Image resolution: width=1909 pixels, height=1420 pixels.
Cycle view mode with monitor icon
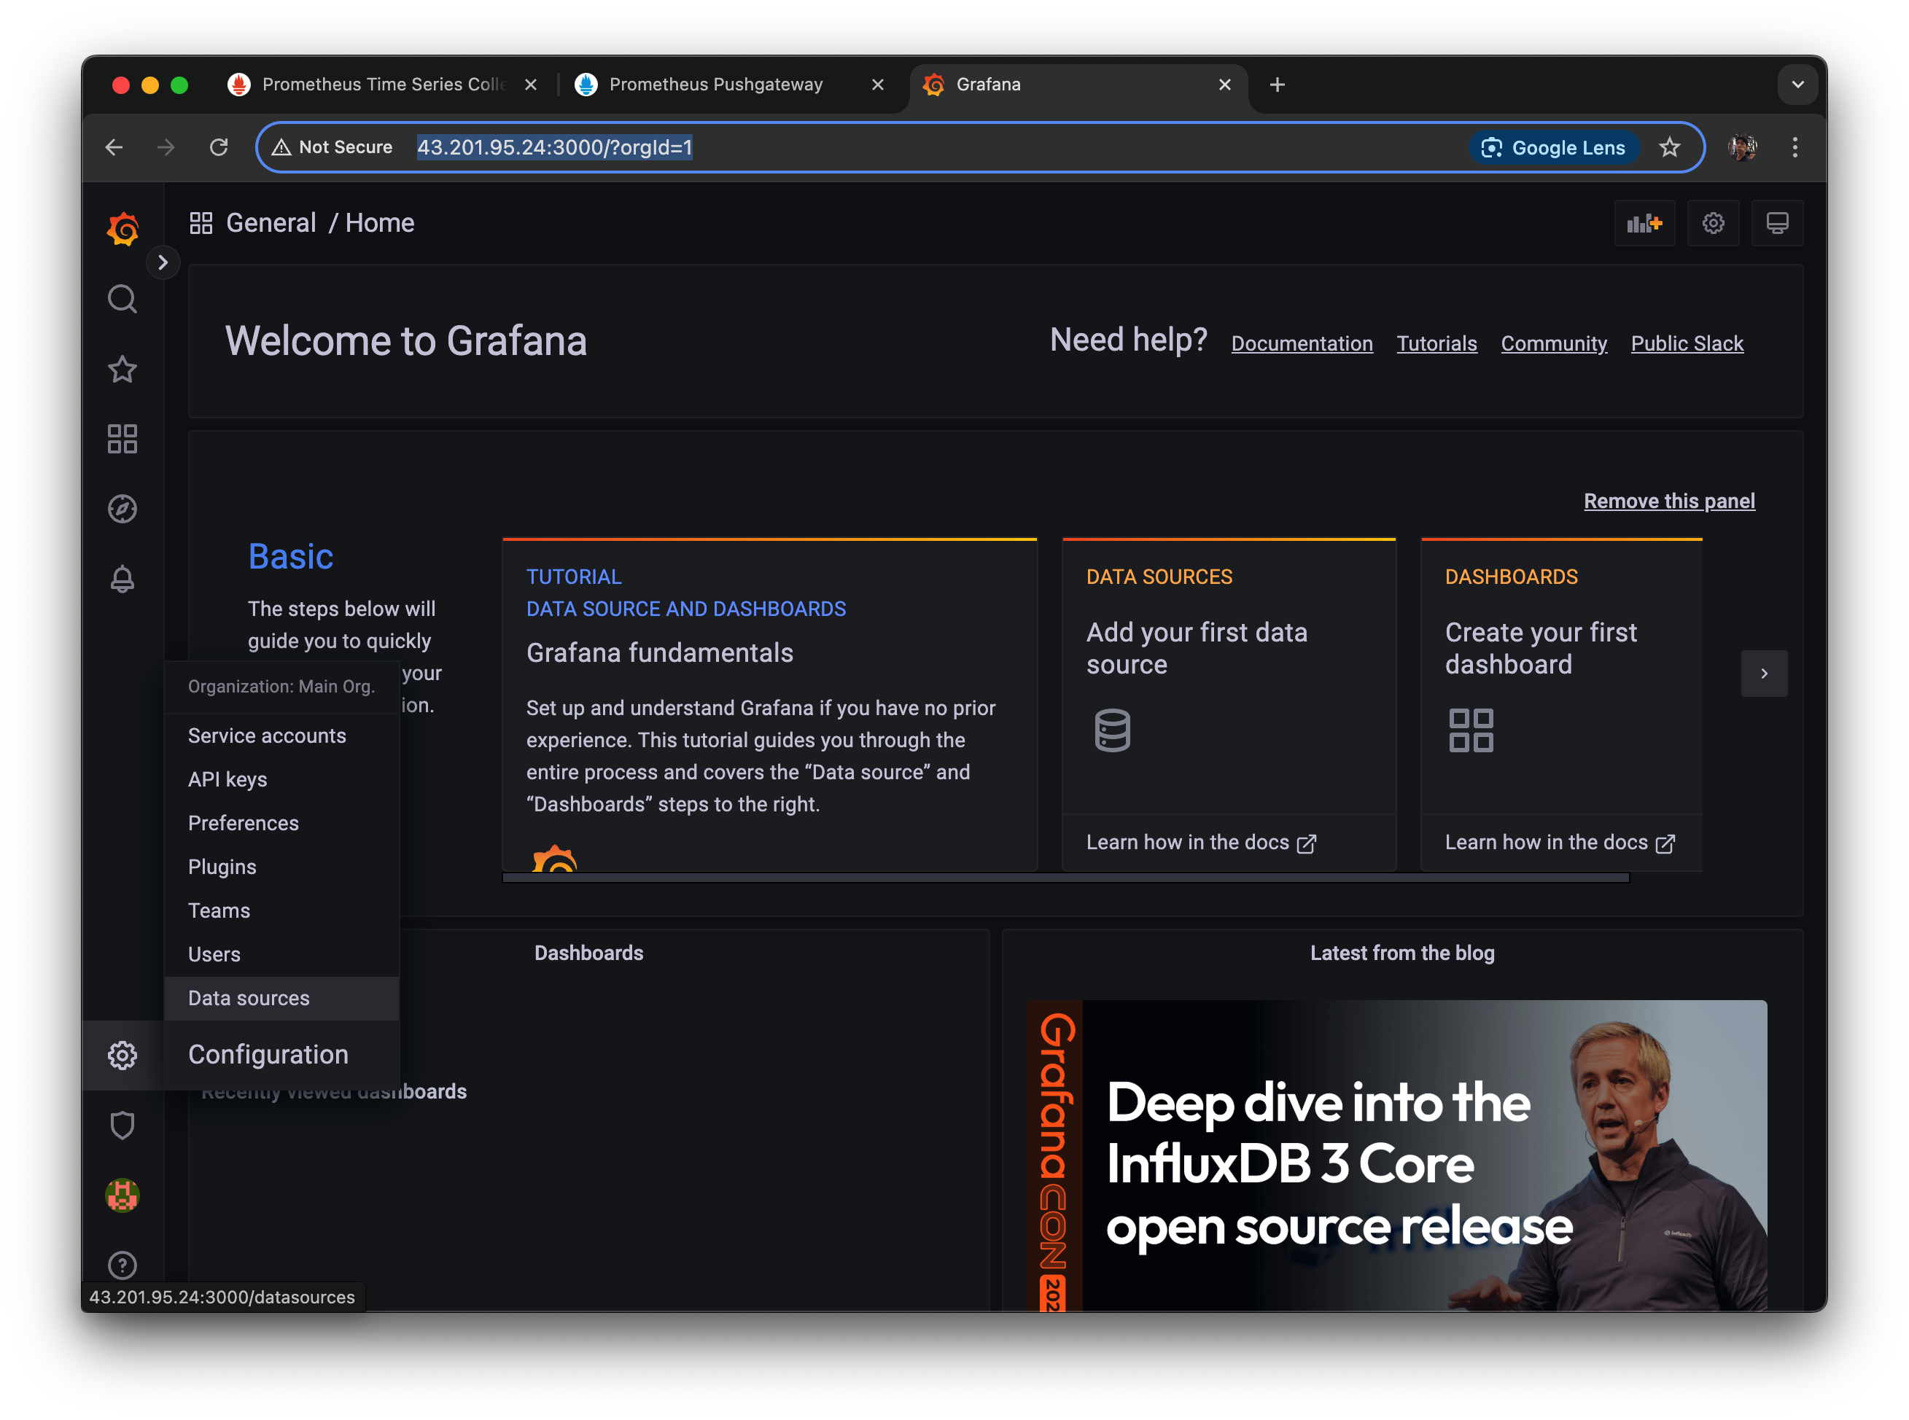1776,224
